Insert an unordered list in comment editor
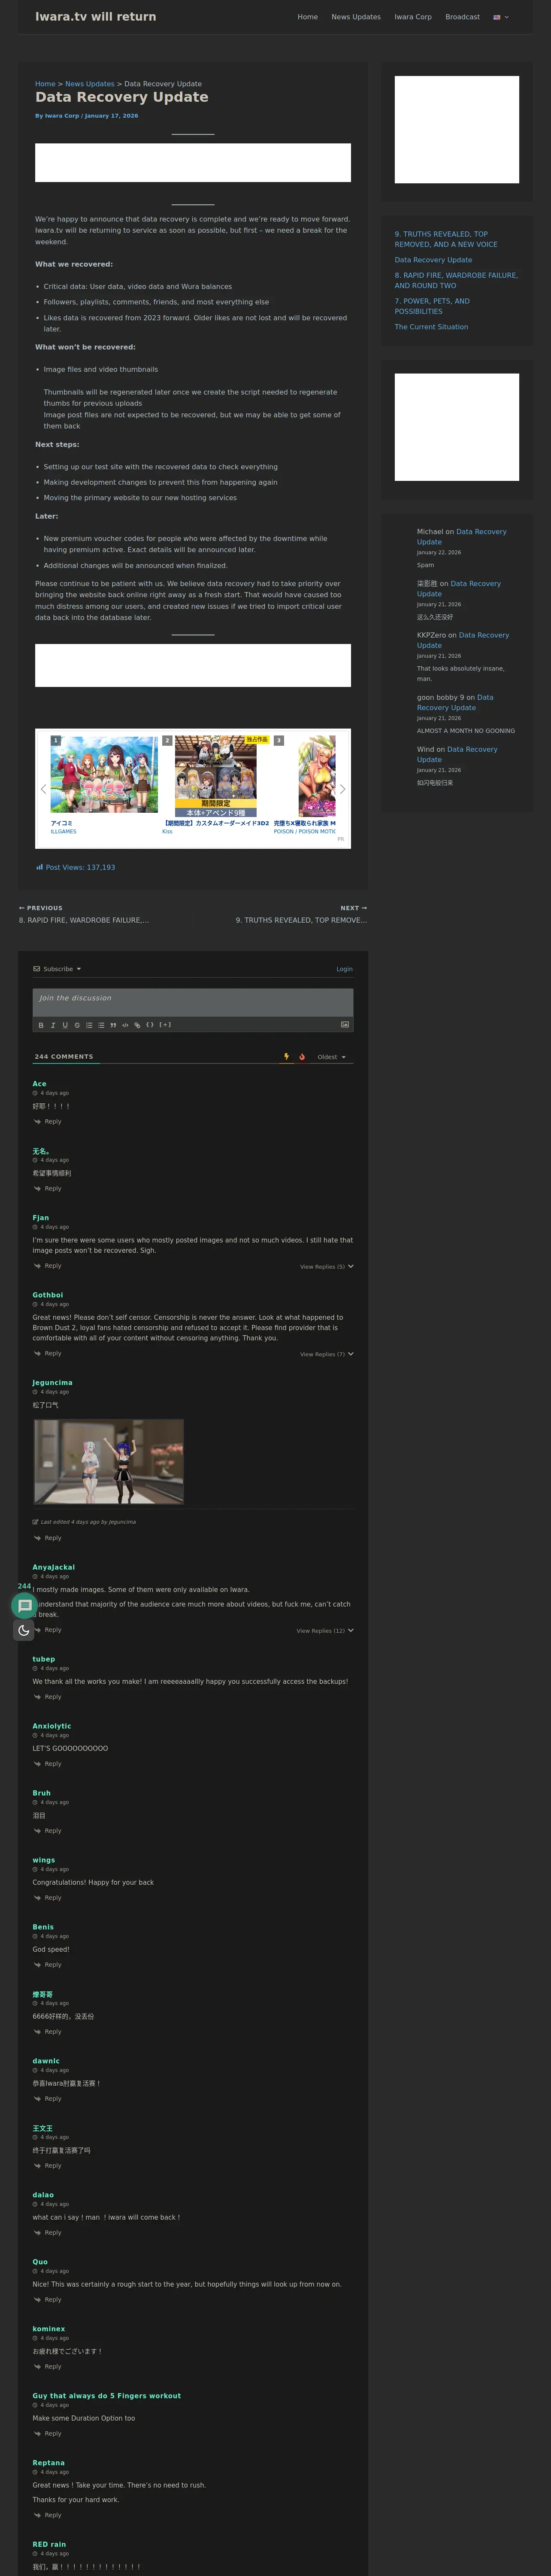Viewport: 551px width, 2576px height. click(x=101, y=1025)
